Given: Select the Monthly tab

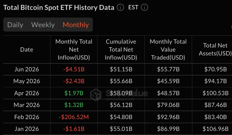Looking at the screenshot, I should 76,25.
